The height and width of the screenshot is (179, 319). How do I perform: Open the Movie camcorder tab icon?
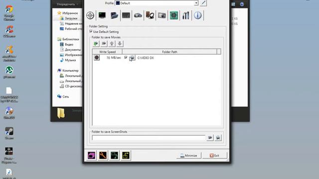click(x=138, y=15)
